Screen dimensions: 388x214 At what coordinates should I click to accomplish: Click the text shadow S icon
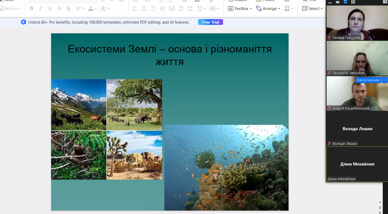(x=68, y=8)
